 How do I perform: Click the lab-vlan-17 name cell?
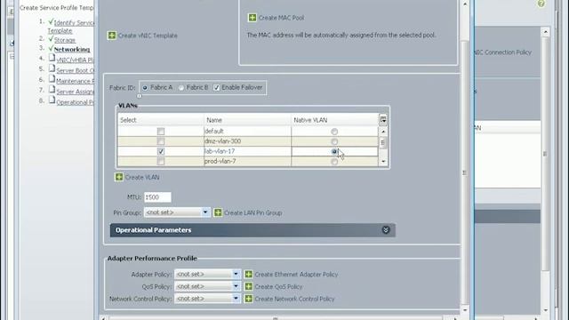(x=247, y=151)
